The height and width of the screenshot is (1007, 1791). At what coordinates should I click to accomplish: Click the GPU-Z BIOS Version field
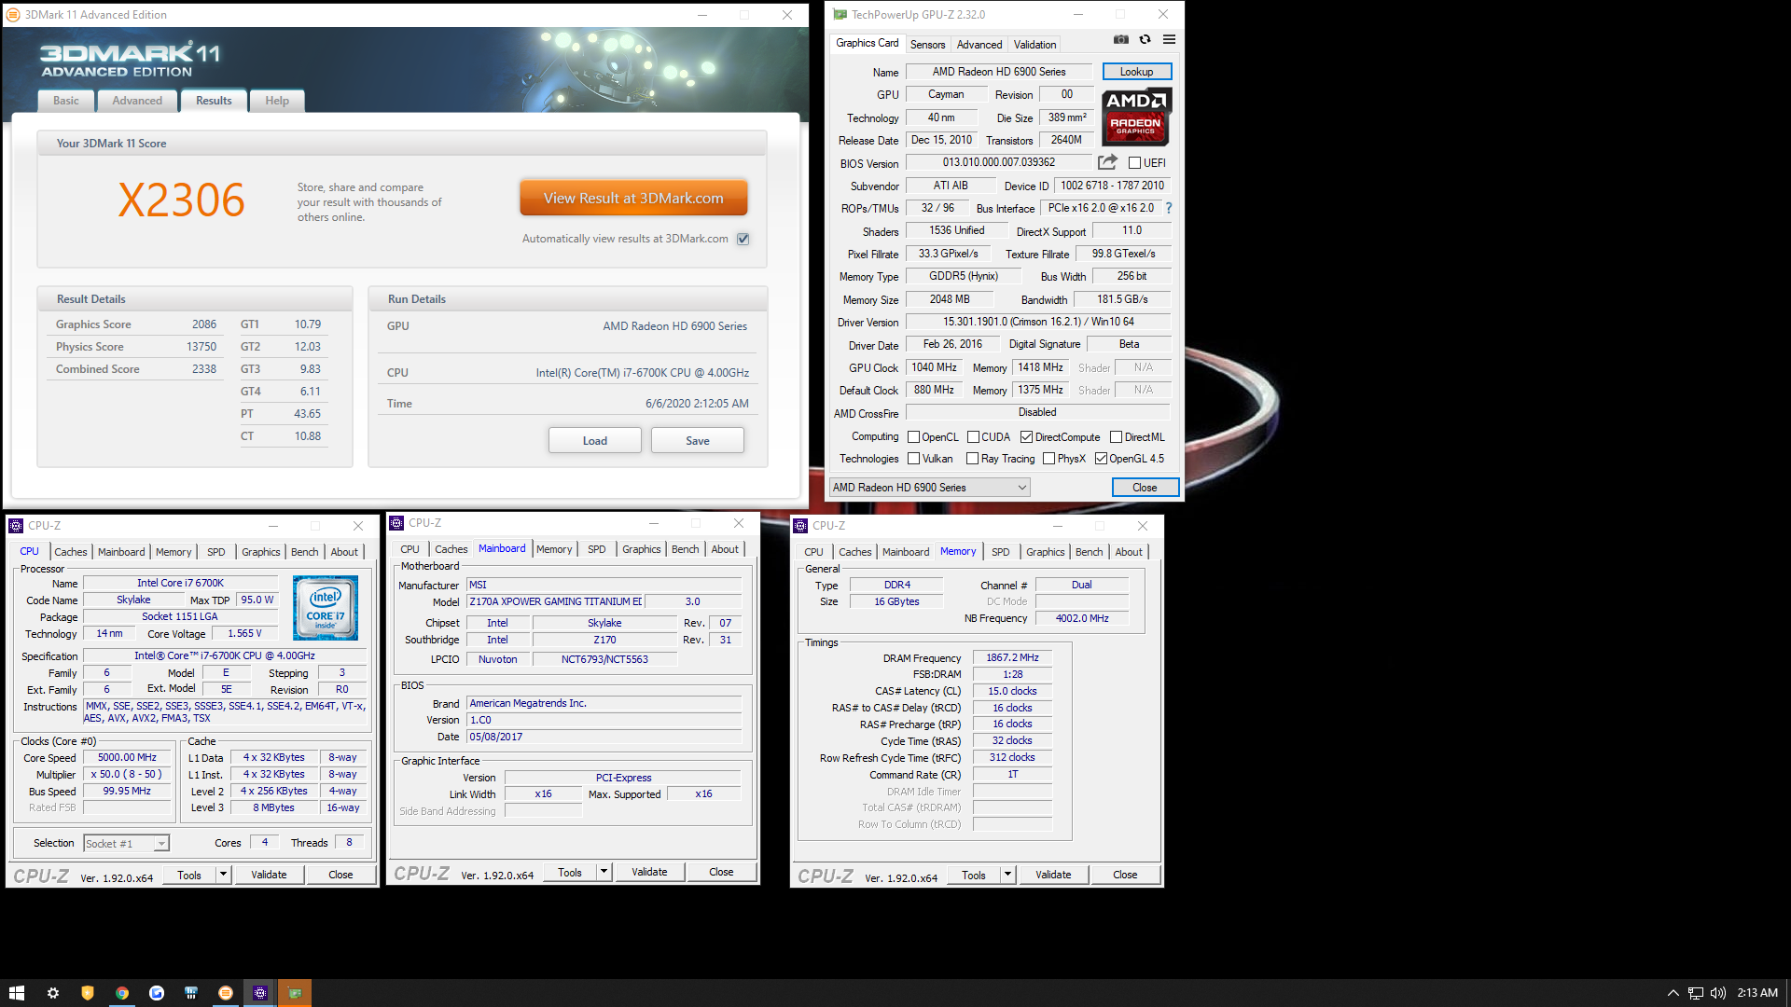(998, 162)
